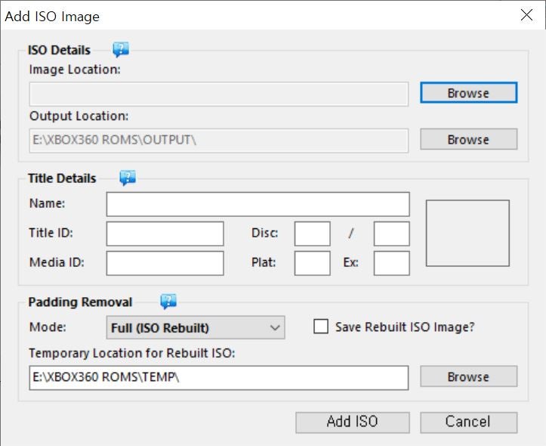Close the Add ISO Image window
546x446 pixels.
coord(526,15)
